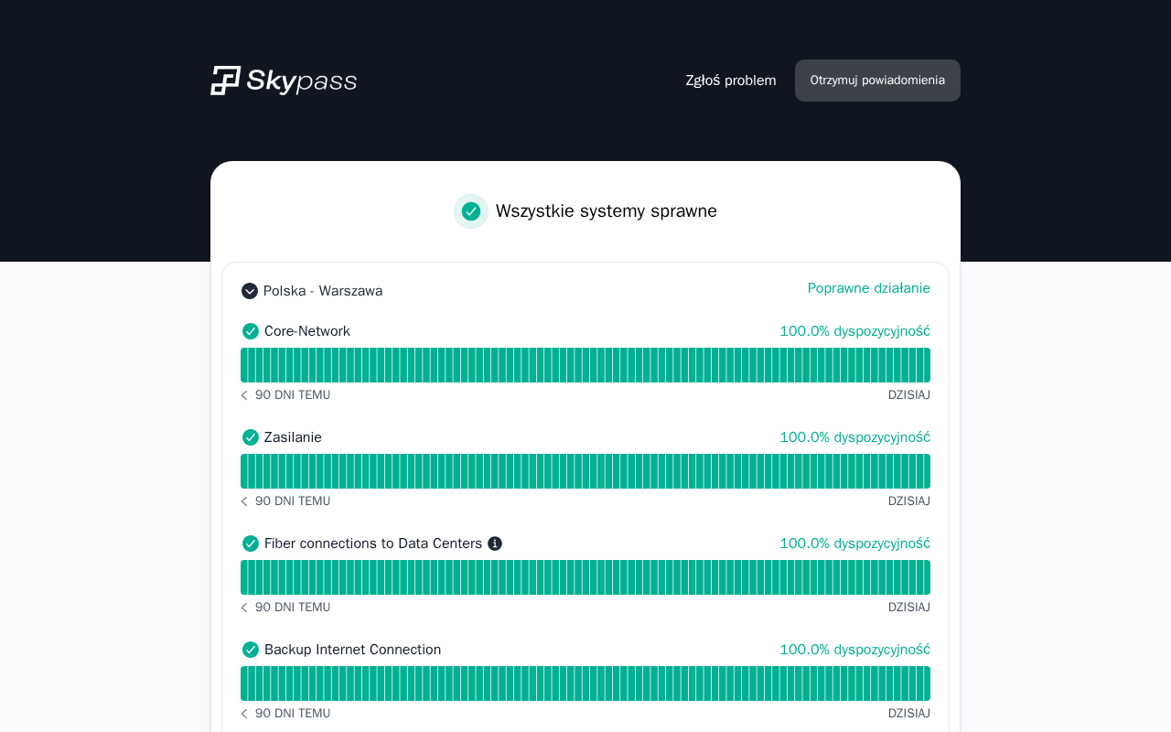Click the Backup Internet Connection uptime bar
1171x732 pixels.
(x=585, y=684)
